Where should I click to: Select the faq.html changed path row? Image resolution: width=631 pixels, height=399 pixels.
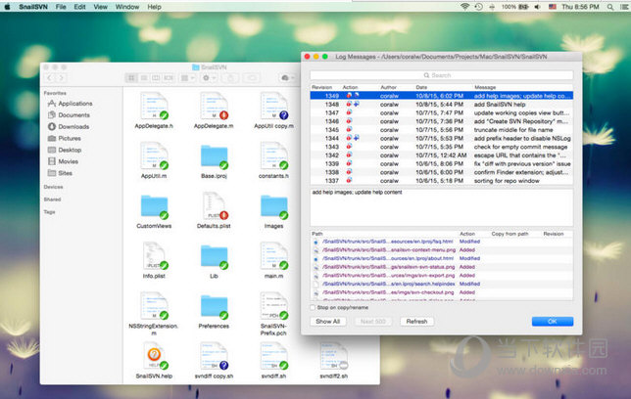click(x=442, y=242)
